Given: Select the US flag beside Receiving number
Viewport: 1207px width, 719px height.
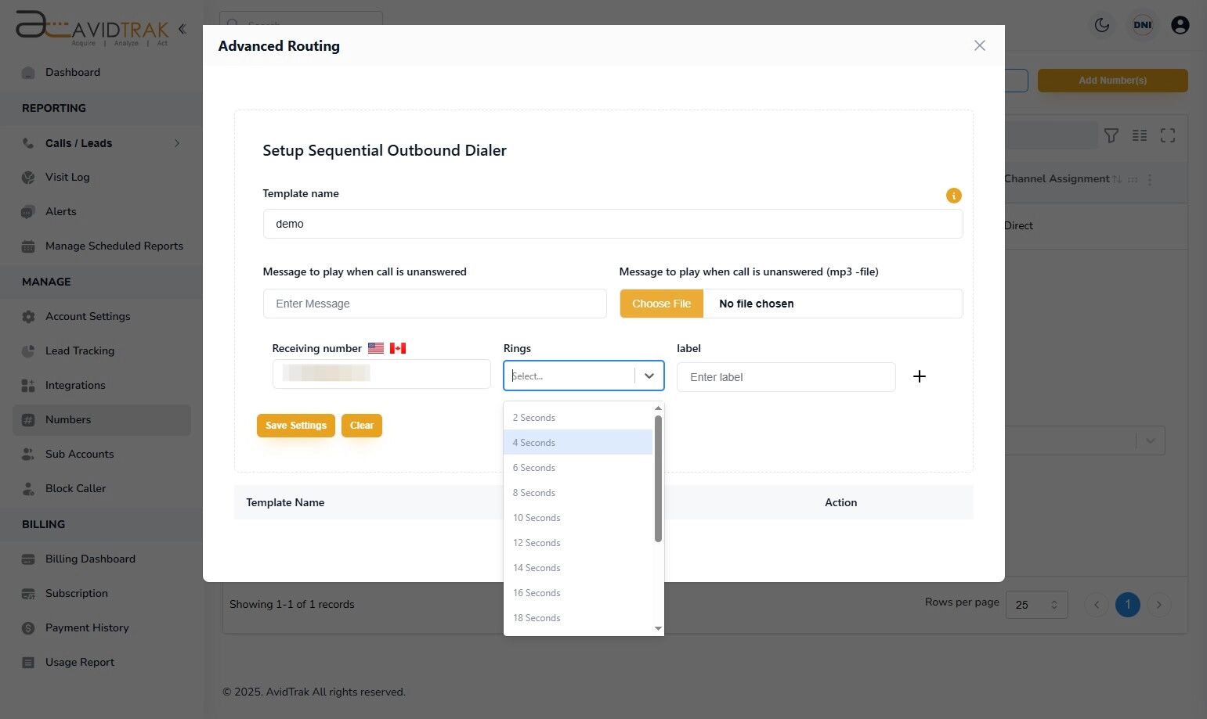Looking at the screenshot, I should [x=375, y=347].
